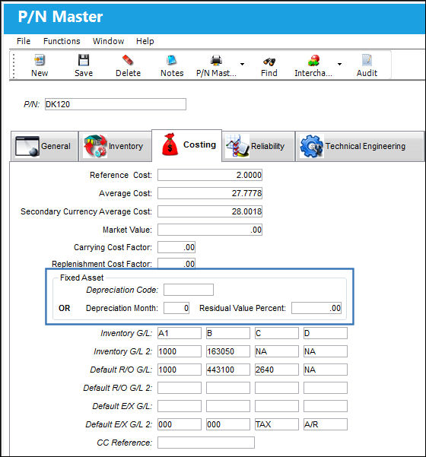The width and height of the screenshot is (426, 457).
Task: Switch to the General tab
Action: [45, 146]
